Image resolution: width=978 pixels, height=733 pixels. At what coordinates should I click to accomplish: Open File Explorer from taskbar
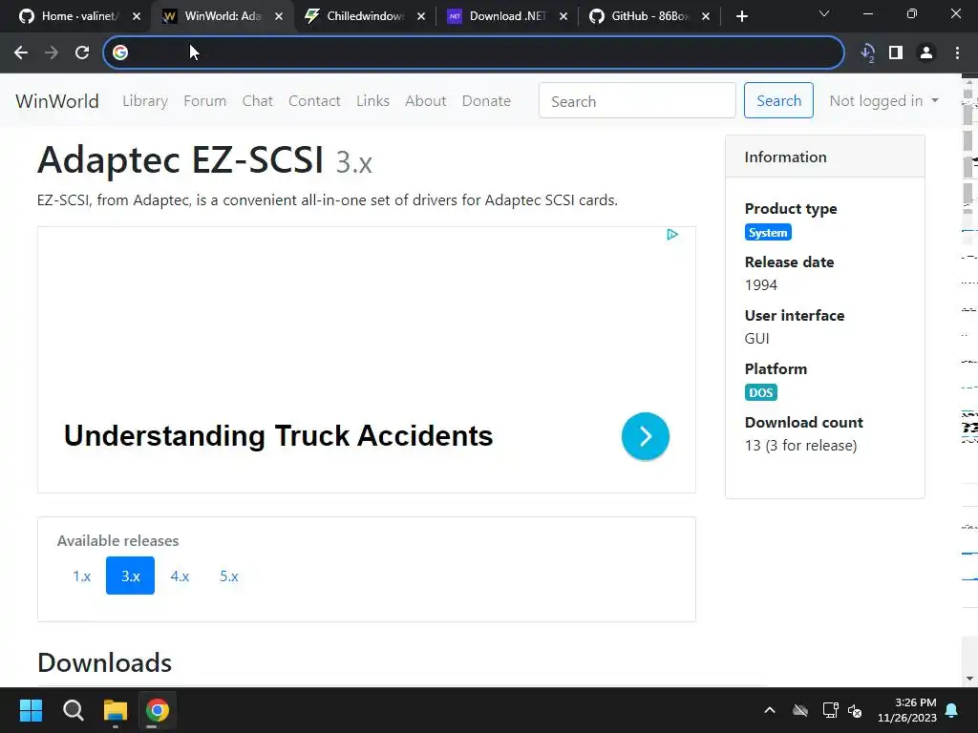click(116, 710)
